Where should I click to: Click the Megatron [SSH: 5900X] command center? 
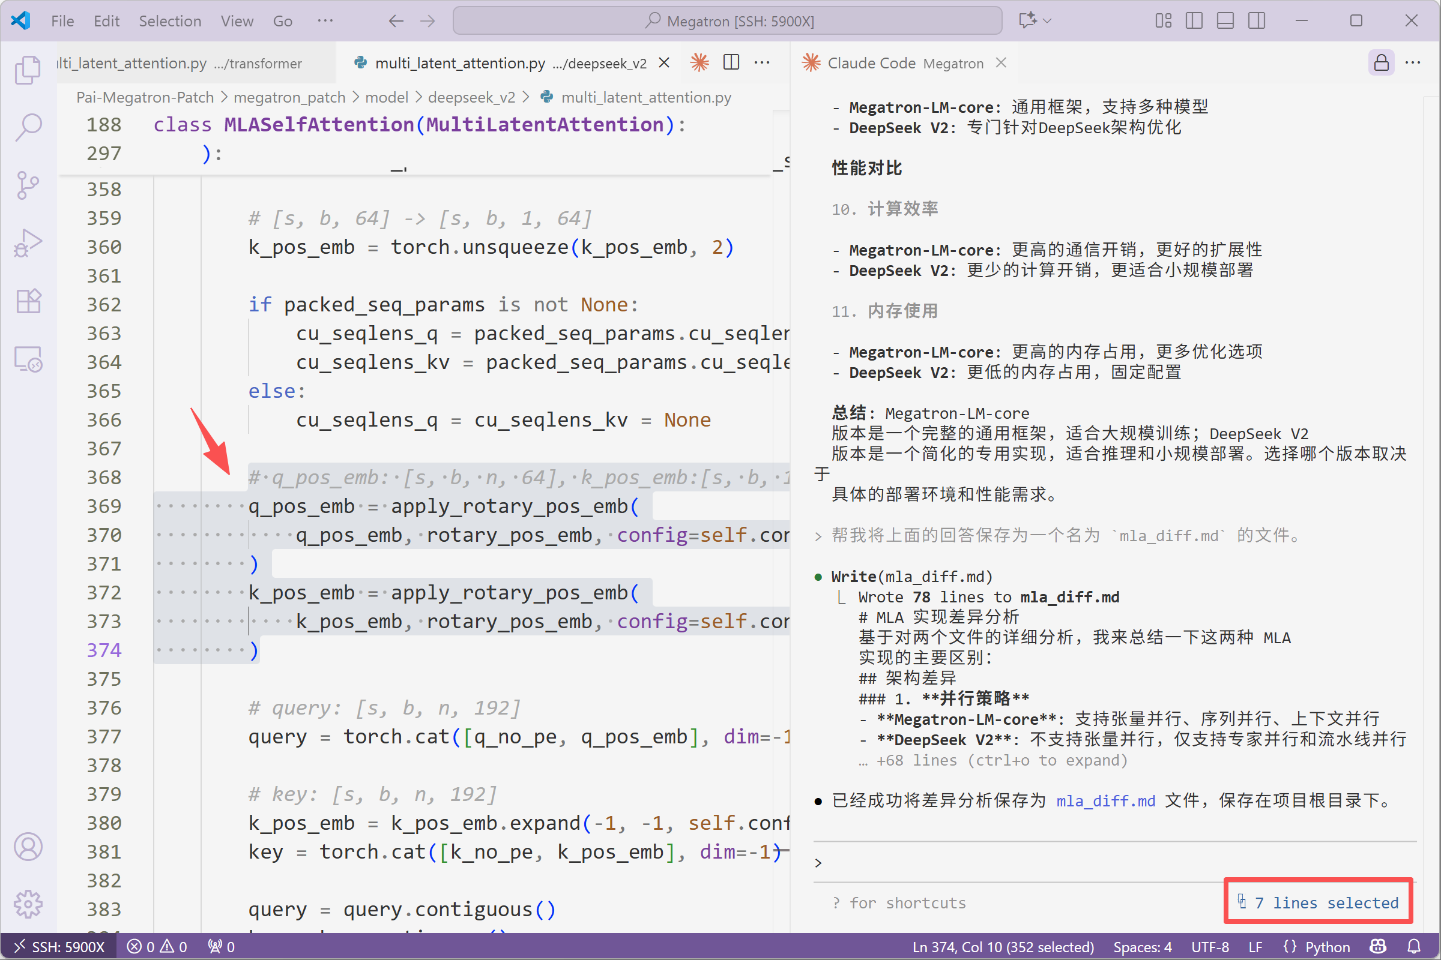coord(727,21)
